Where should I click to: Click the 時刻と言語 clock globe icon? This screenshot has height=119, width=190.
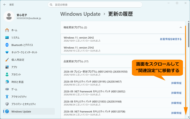pyautogui.click(x=7, y=82)
